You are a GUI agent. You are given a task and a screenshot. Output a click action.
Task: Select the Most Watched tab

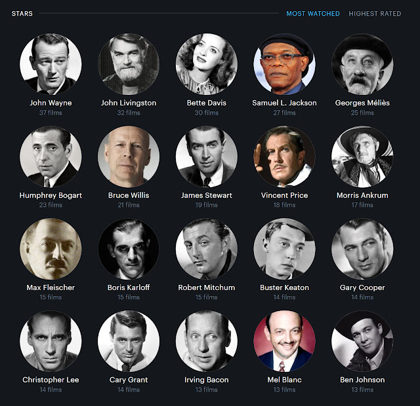[313, 14]
